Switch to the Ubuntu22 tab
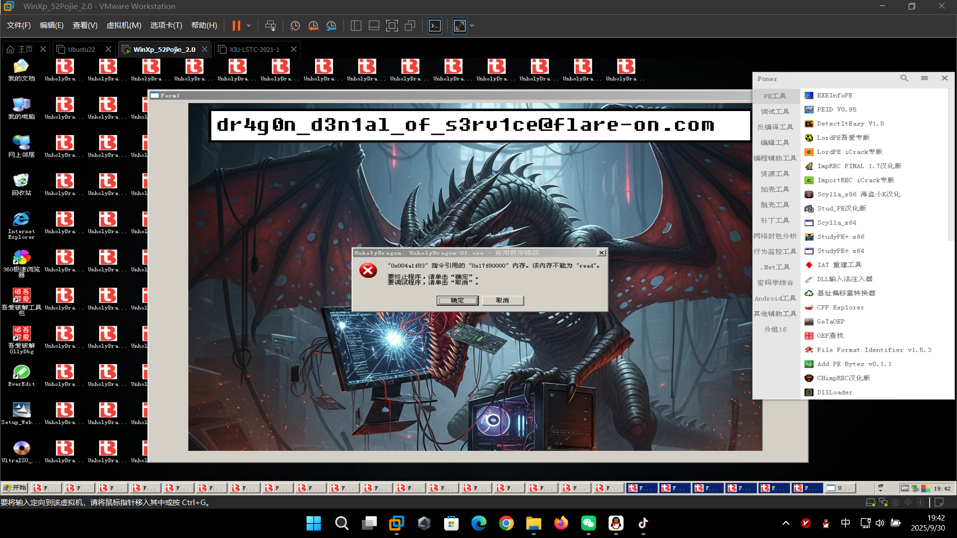 click(81, 49)
